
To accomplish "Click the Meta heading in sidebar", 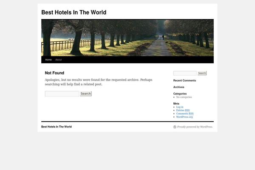I will (x=176, y=104).
